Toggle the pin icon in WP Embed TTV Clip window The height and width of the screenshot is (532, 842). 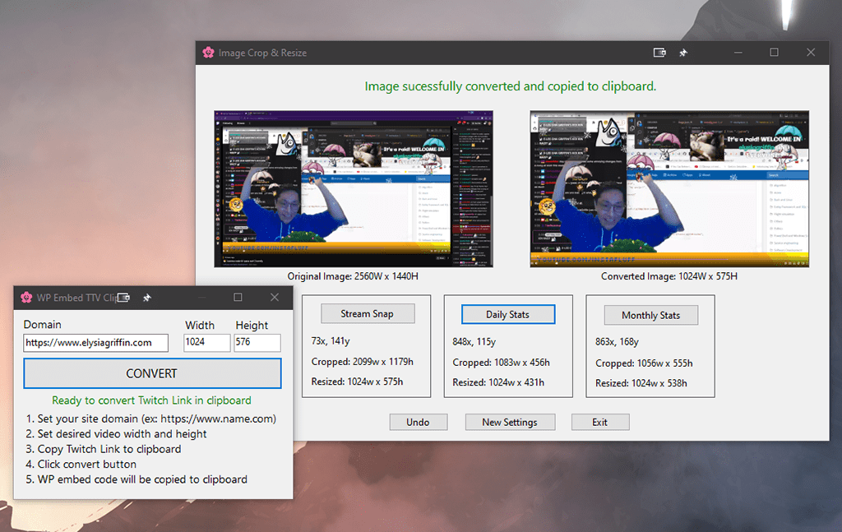(146, 298)
